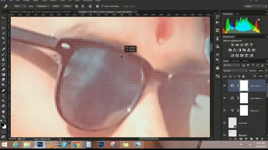Open Chrome from the taskbar
Viewport: 268px width, 150px height.
click(x=77, y=145)
